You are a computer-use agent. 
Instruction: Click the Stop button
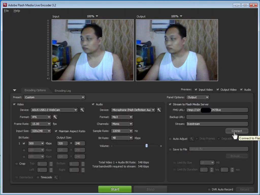(150, 189)
